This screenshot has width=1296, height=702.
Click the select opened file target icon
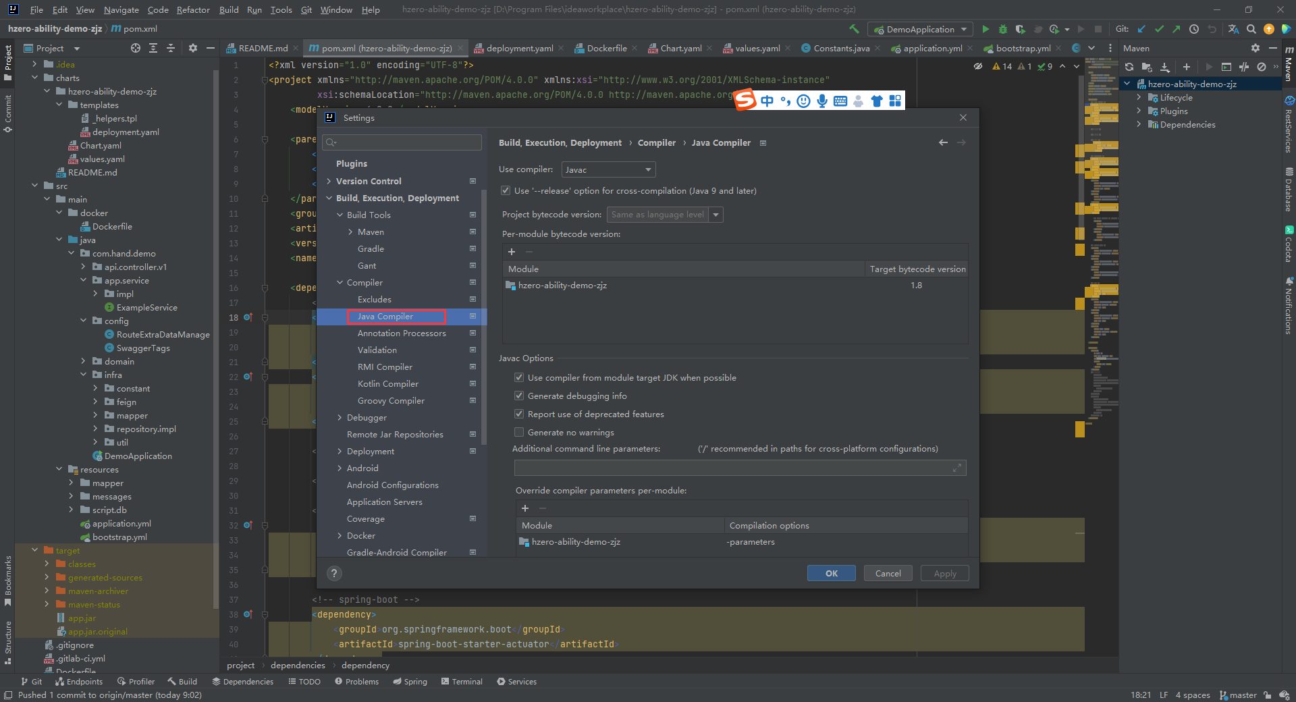coord(136,48)
